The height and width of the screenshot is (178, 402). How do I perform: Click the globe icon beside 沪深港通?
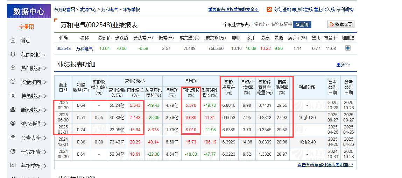point(13,124)
